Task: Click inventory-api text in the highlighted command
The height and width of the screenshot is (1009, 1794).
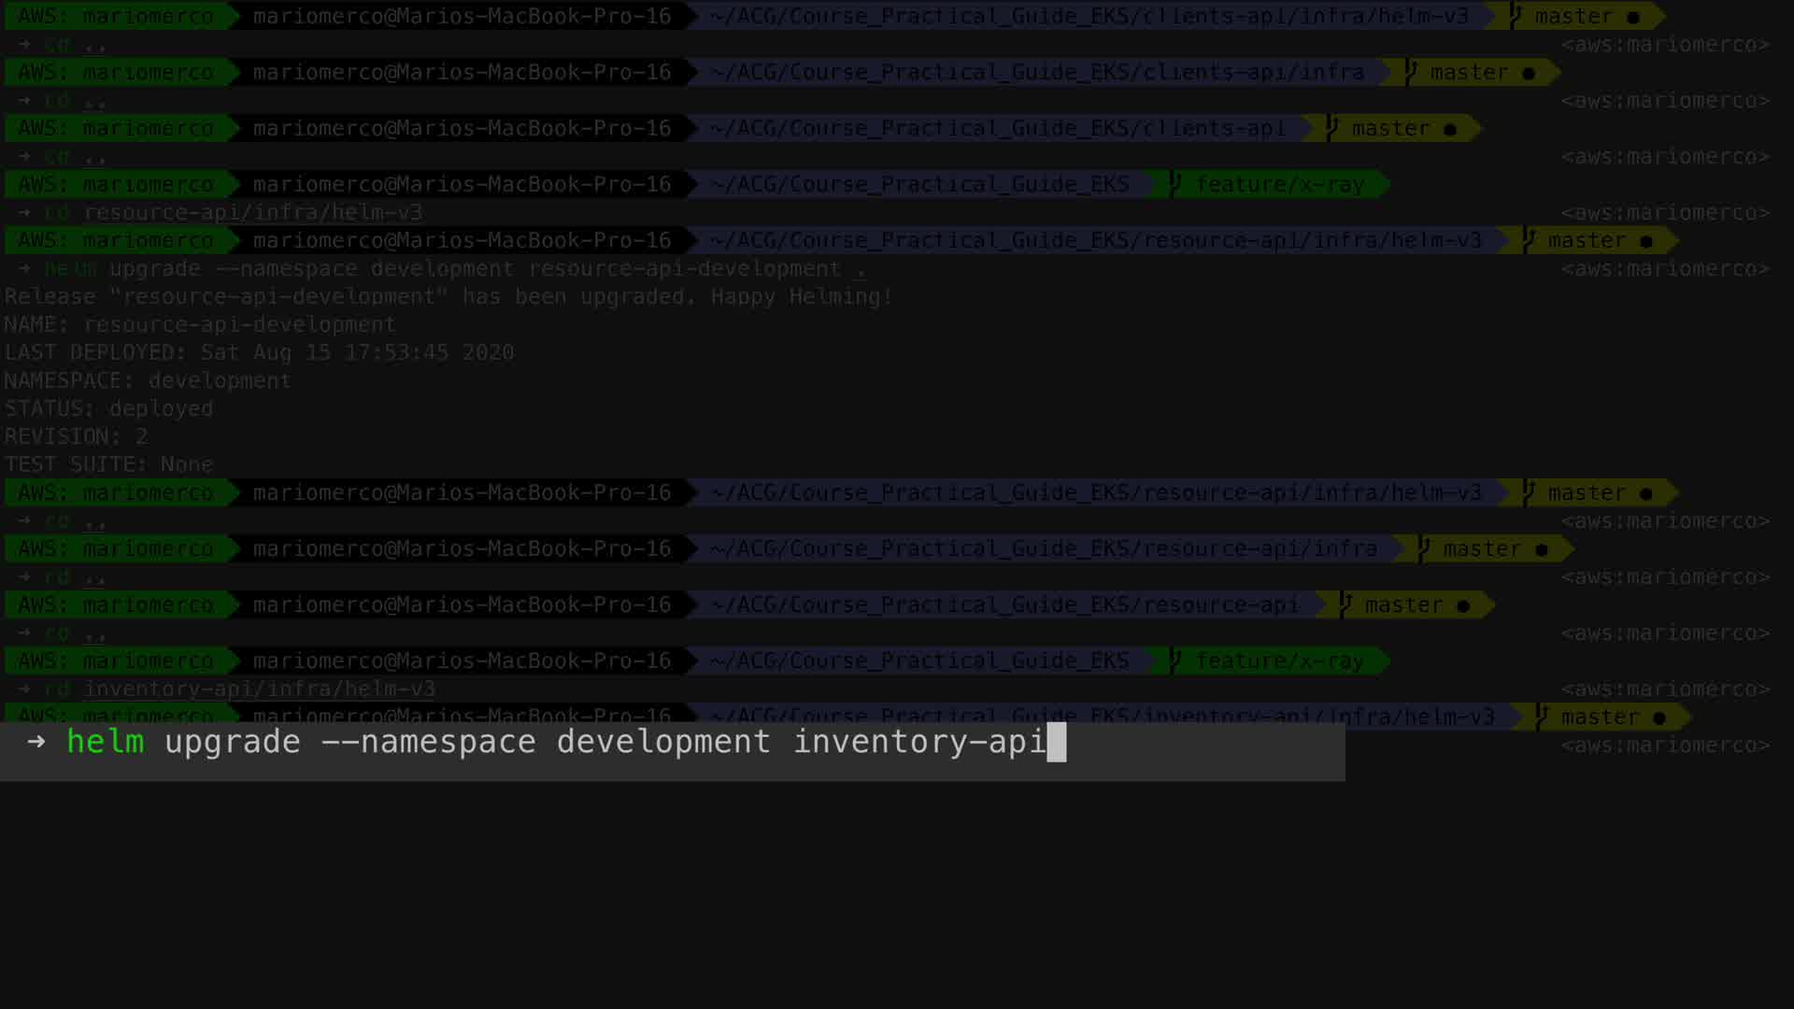Action: coord(919,743)
